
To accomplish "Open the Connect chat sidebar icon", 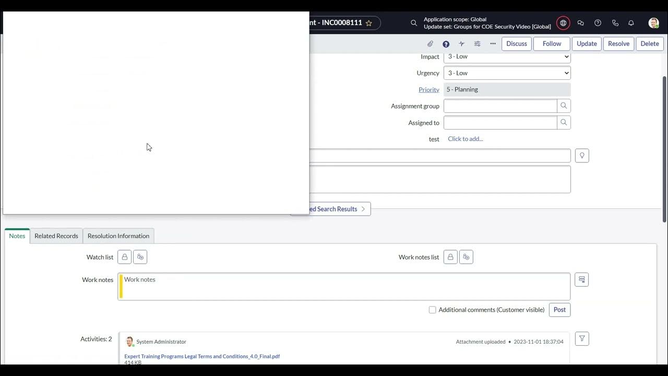I will click(580, 23).
